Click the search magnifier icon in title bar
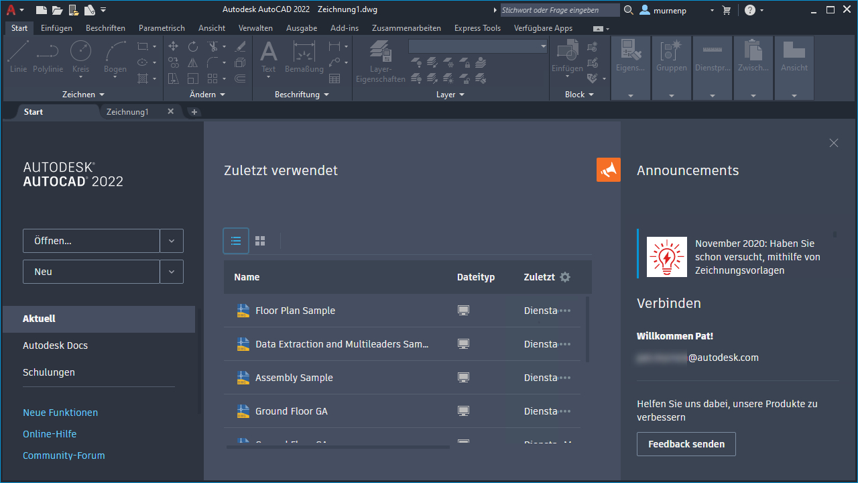 click(628, 10)
